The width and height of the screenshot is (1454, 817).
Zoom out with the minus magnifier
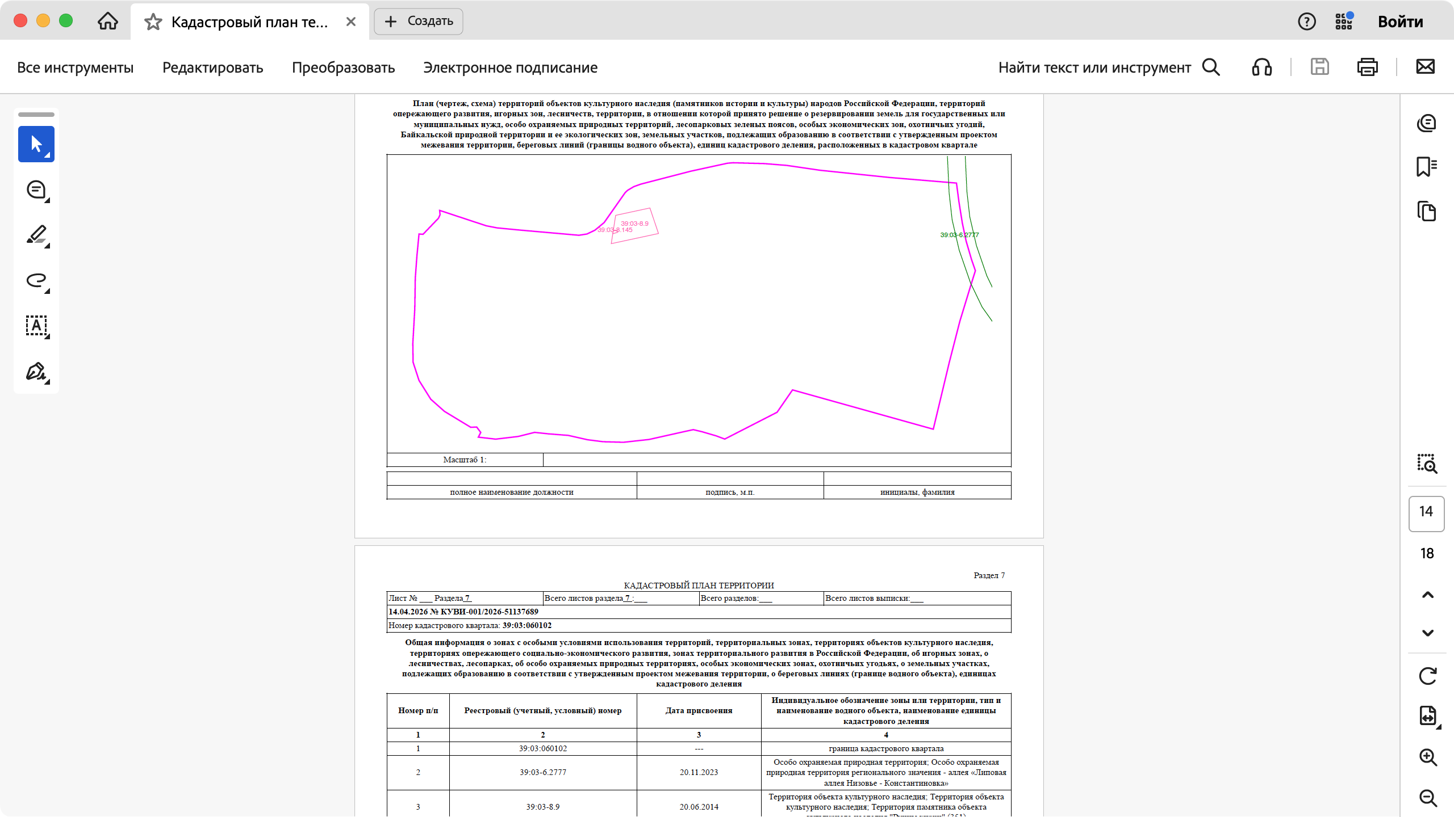tap(1428, 798)
